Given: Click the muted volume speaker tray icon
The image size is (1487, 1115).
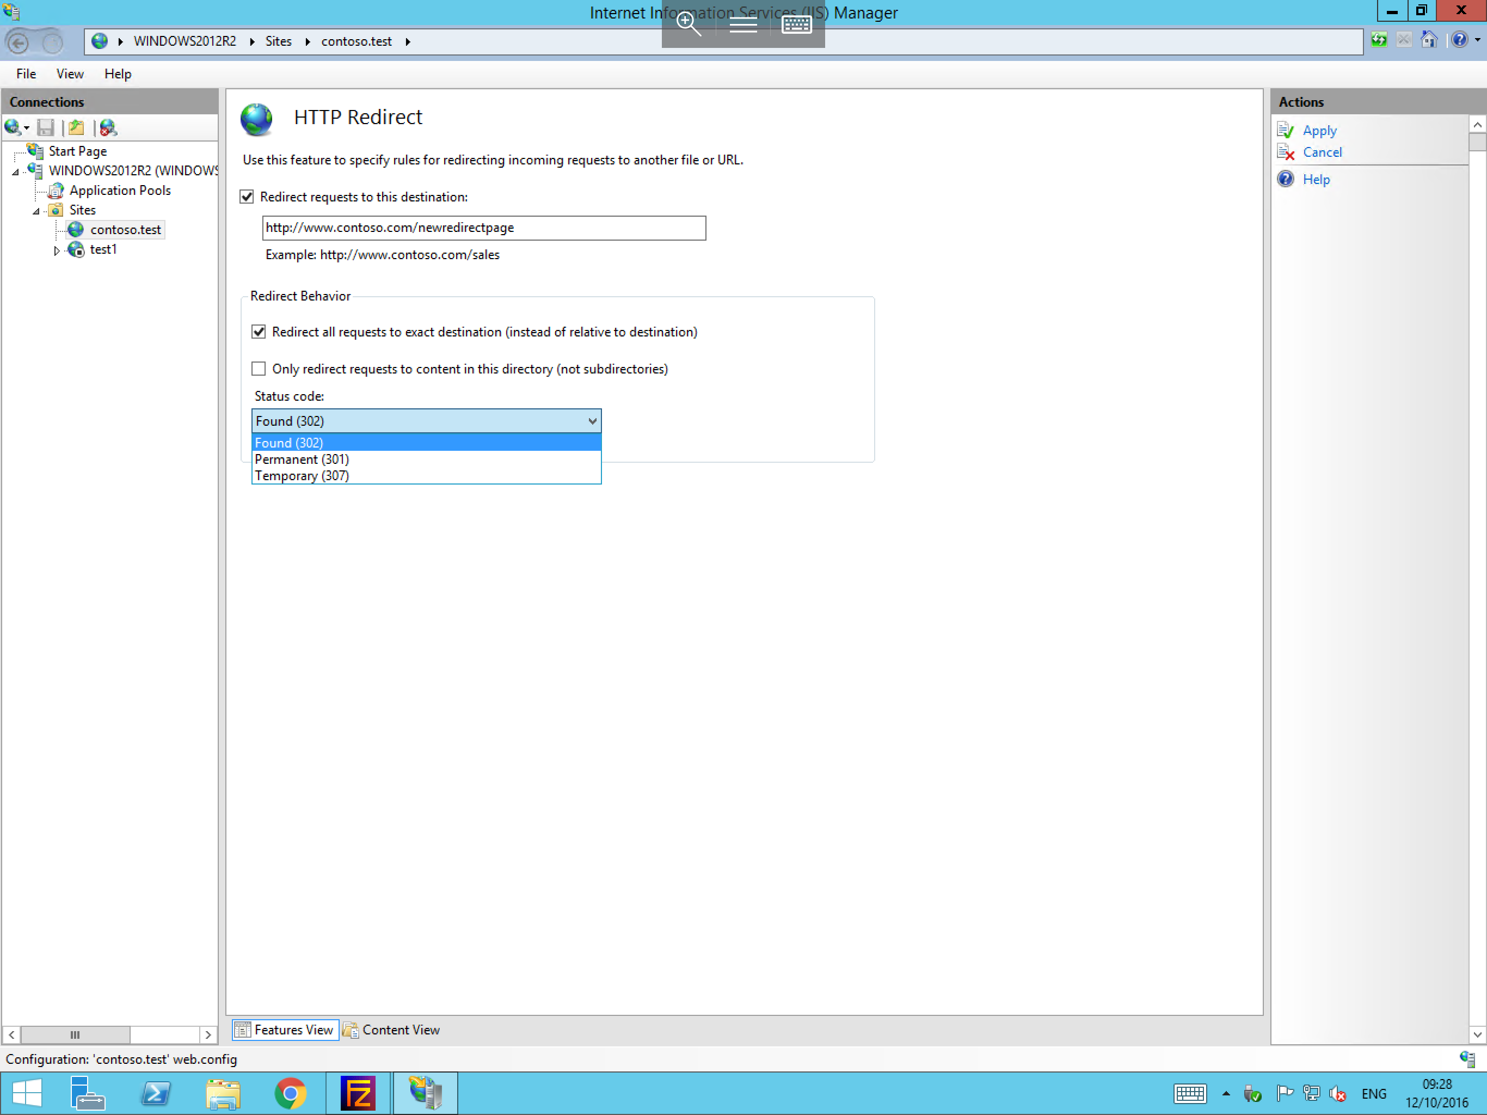Looking at the screenshot, I should pyautogui.click(x=1338, y=1094).
